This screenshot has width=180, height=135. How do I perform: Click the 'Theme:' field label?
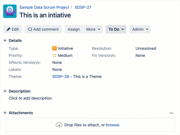[x=15, y=76]
